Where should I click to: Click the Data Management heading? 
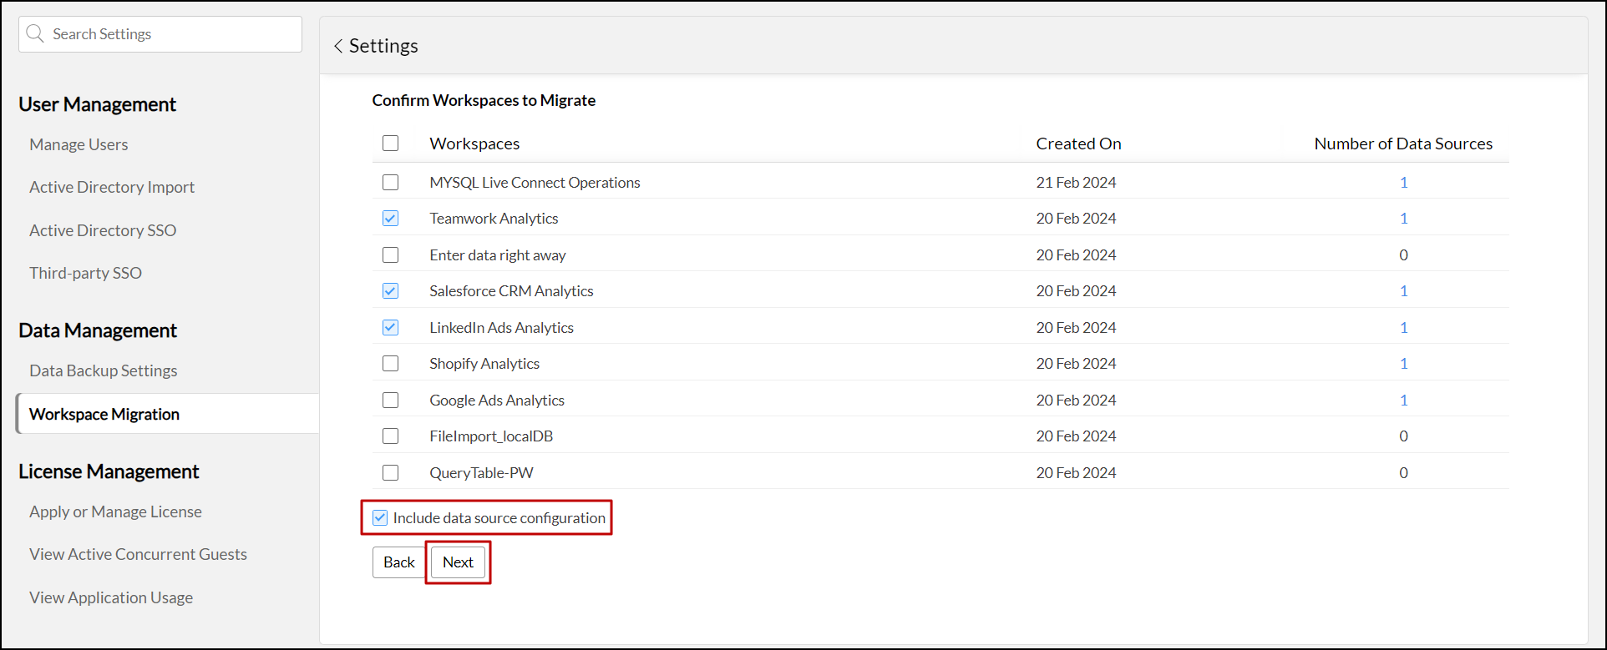pos(98,330)
